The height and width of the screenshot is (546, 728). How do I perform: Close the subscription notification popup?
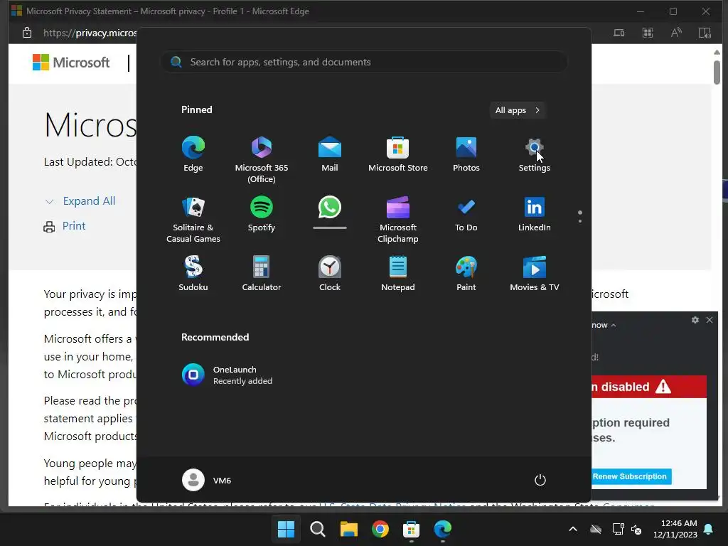(x=710, y=320)
